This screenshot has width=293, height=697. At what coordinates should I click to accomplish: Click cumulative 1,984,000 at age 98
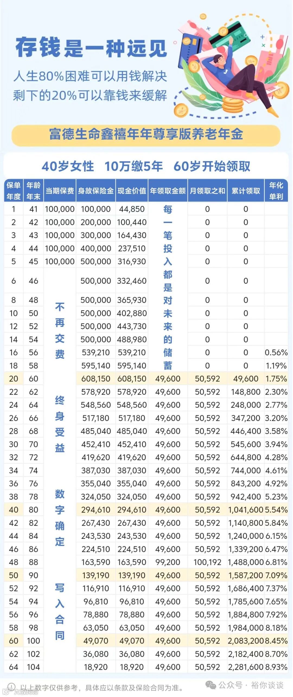pyautogui.click(x=246, y=628)
